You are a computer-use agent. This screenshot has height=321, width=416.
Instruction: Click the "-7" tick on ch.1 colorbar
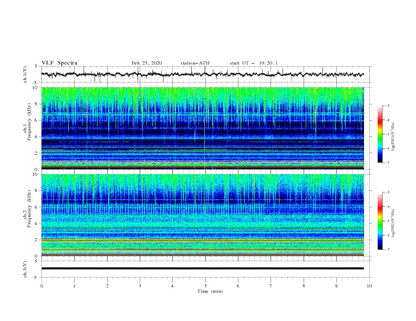(x=387, y=163)
